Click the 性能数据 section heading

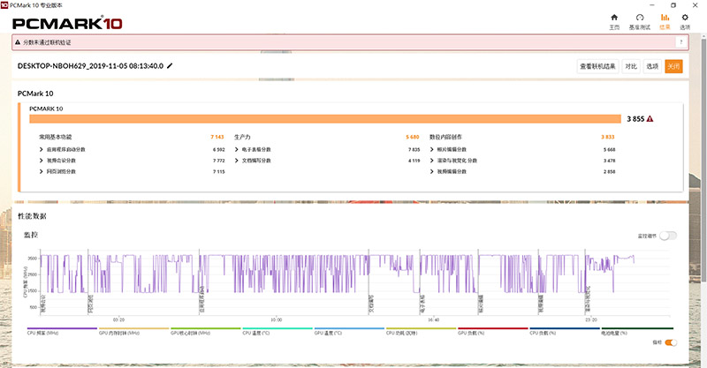[x=32, y=216]
